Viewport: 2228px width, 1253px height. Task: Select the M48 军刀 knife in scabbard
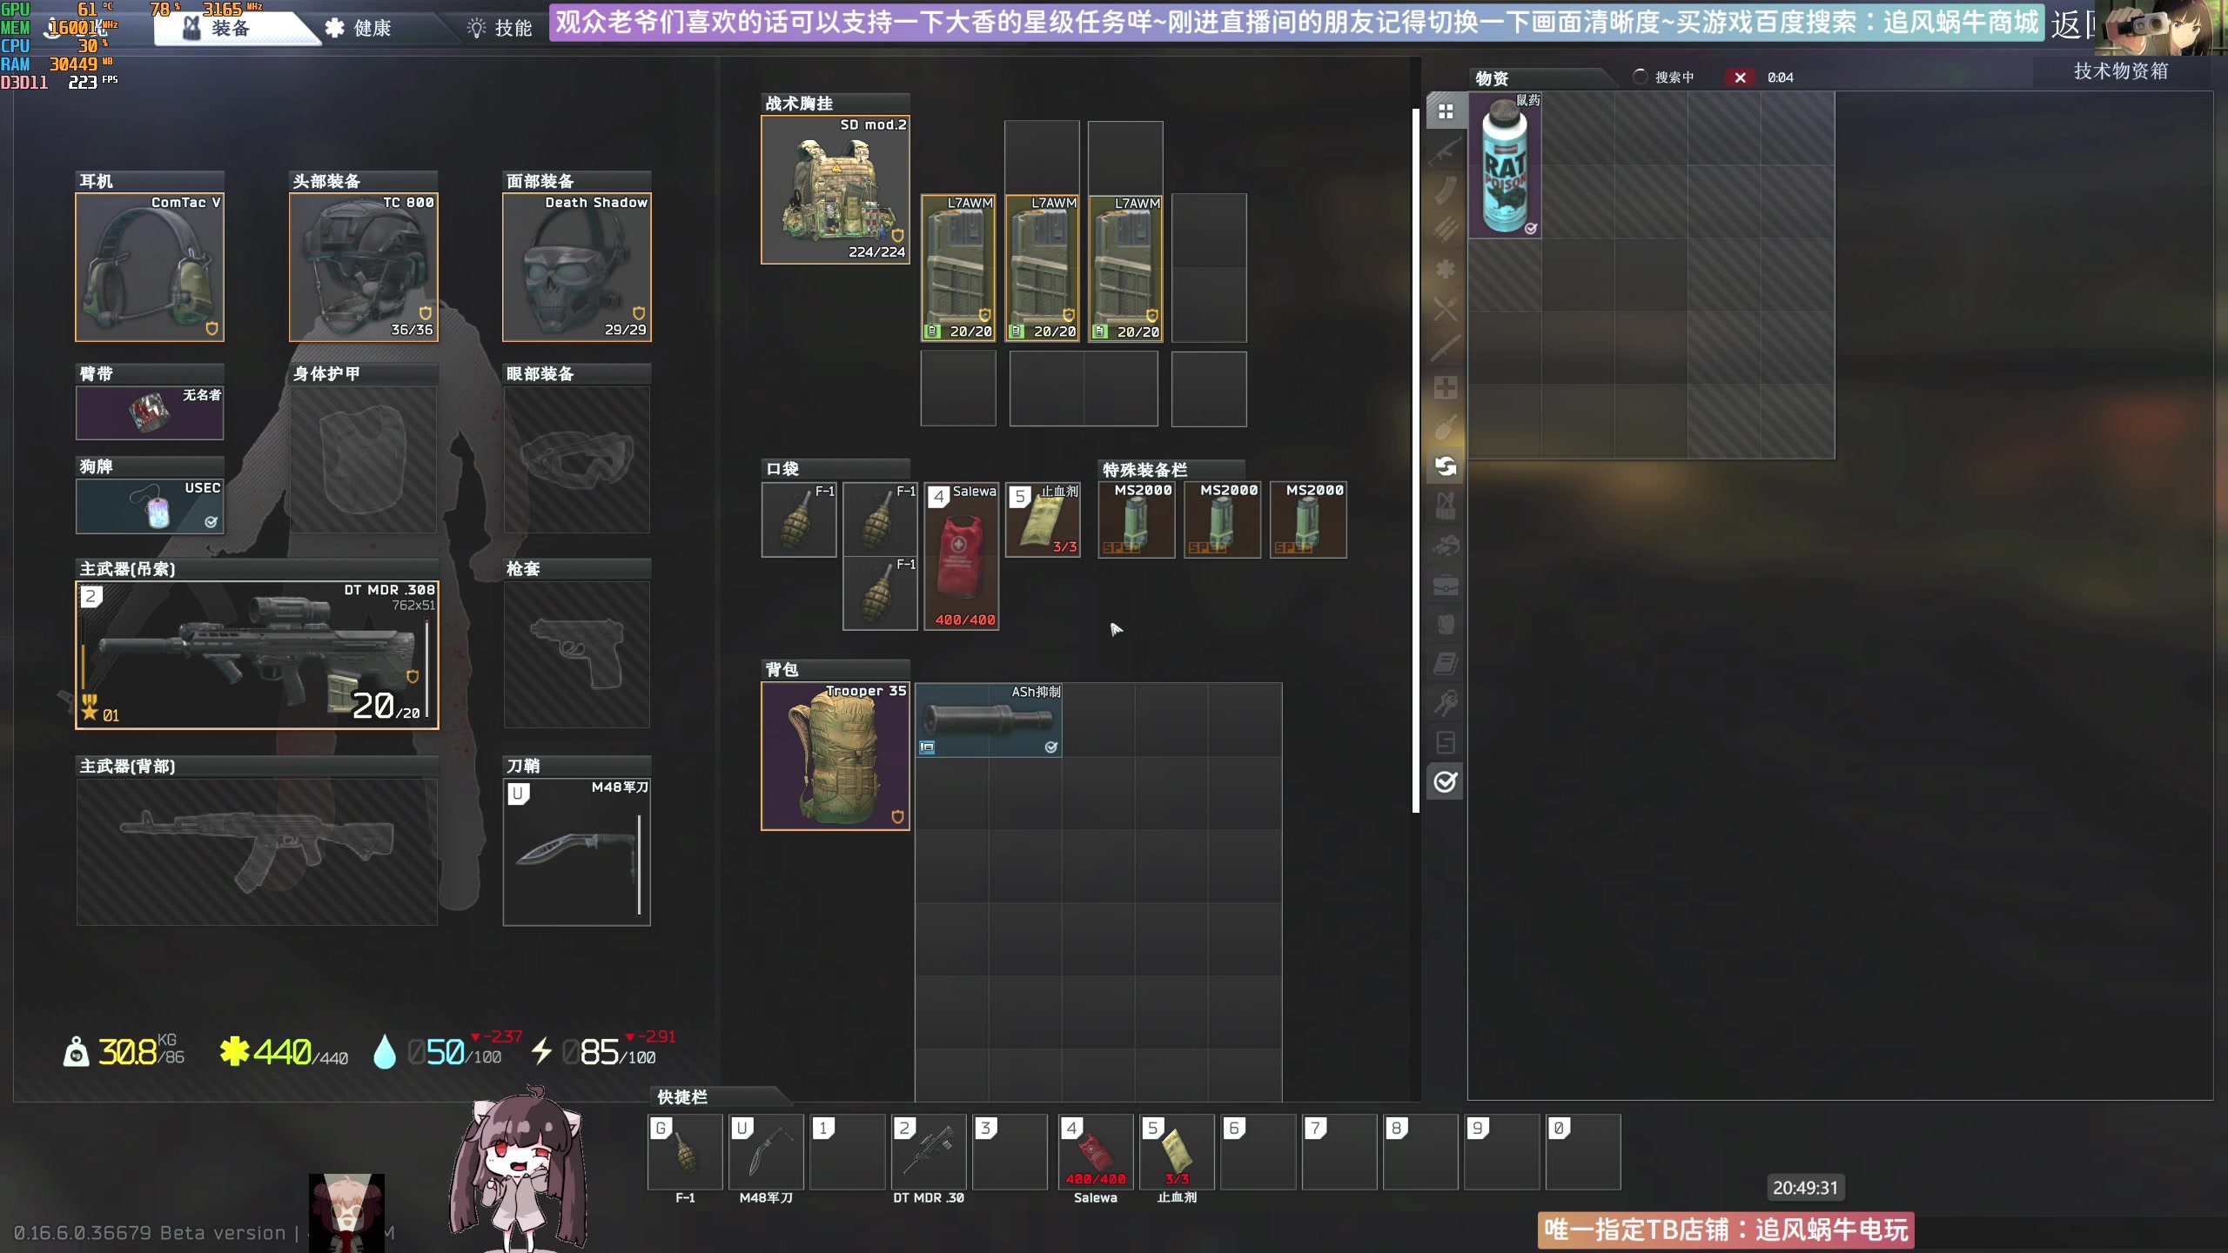(576, 852)
